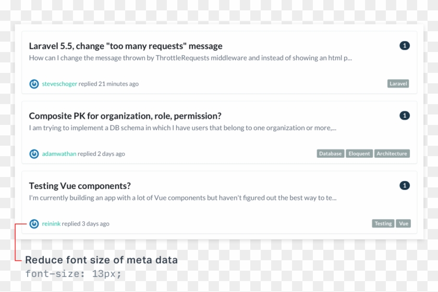Click steveschoger's avatar icon
Screen dimensions: 438x292
click(x=34, y=84)
